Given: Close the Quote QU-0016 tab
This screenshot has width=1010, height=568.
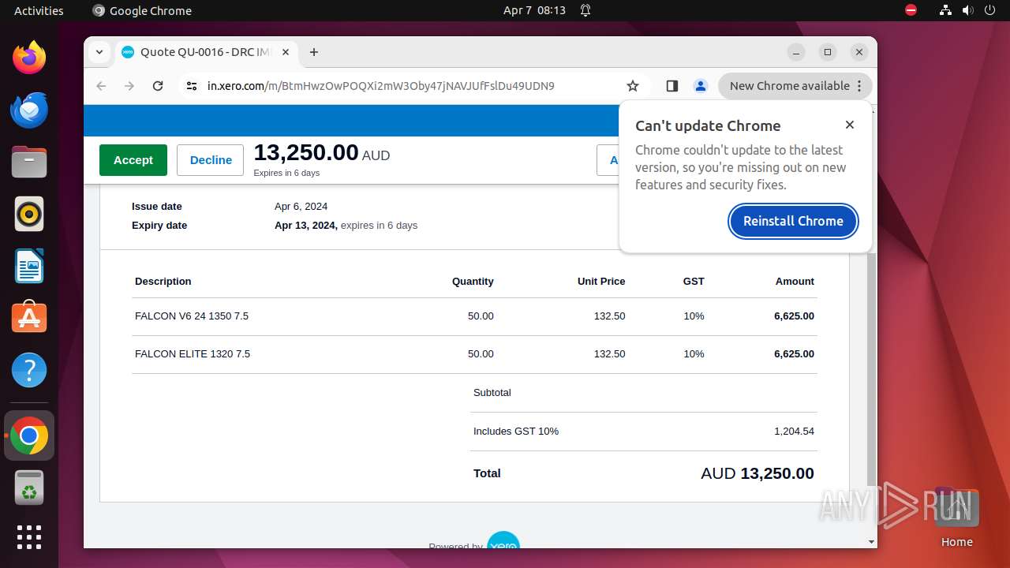Looking at the screenshot, I should tap(286, 52).
